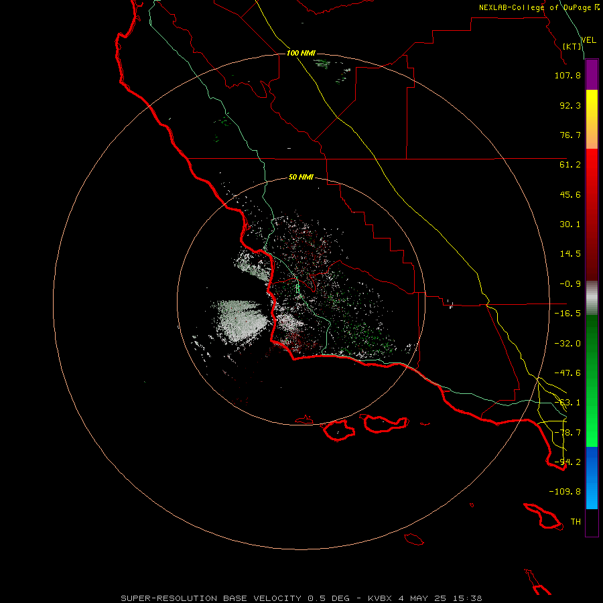
Task: Click the 61.2 scale value
Action: click(570, 165)
